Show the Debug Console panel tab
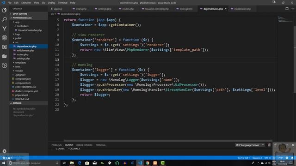Image resolution: width=296 pixels, height=166 pixels. pyautogui.click(x=84, y=145)
